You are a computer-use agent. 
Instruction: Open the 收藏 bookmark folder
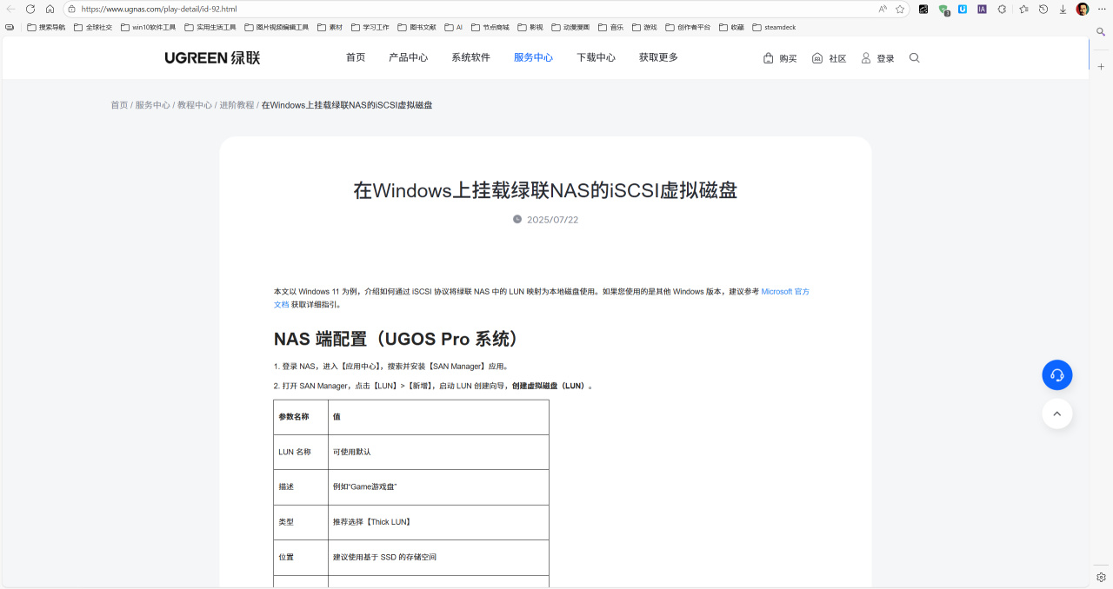click(731, 27)
